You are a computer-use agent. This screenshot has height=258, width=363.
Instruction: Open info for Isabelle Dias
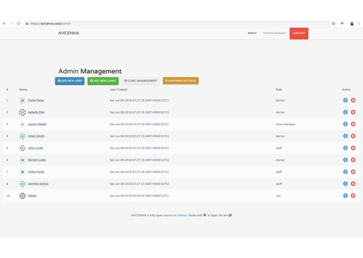click(345, 112)
